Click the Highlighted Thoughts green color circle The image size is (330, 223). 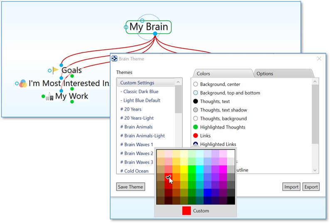(x=195, y=127)
